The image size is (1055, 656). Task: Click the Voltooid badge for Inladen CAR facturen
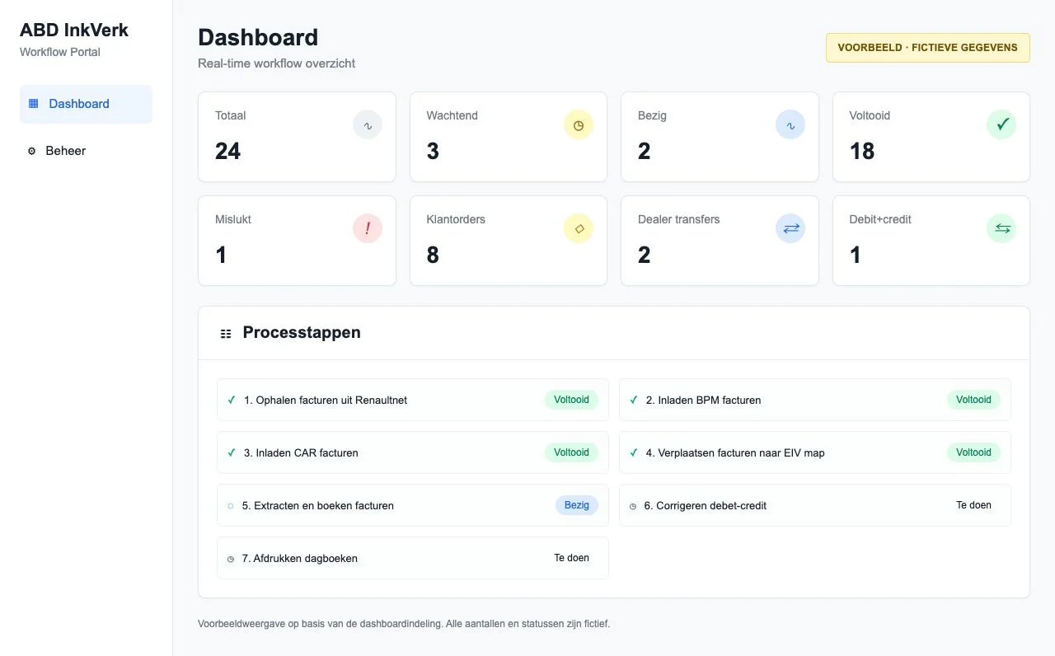571,452
